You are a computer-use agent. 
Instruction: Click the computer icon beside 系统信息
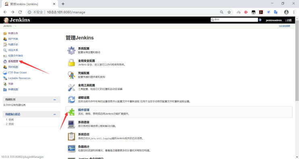coord(71,124)
